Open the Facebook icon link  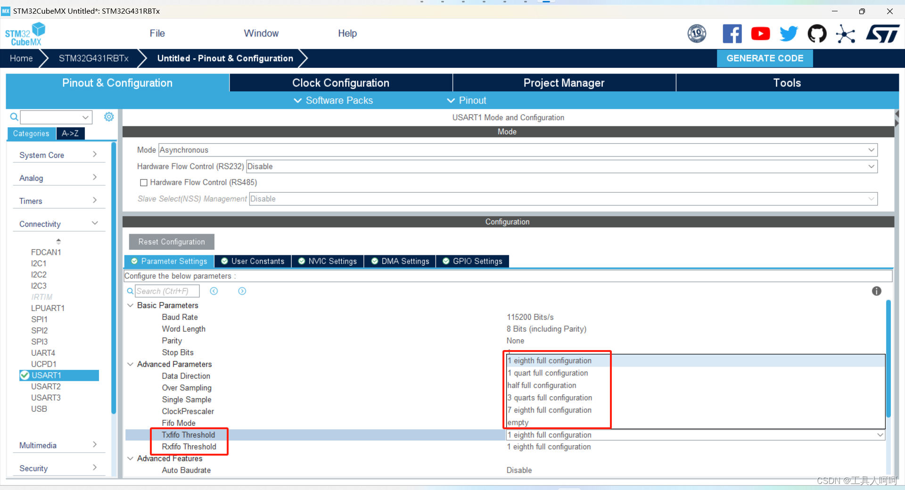coord(732,33)
